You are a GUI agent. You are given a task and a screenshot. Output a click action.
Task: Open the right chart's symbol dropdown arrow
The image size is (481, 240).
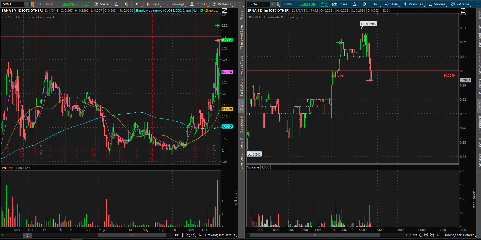coord(272,4)
